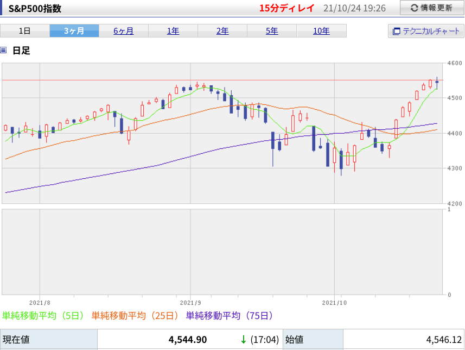Click the S&P500指数 title text
This screenshot has width=465, height=350.
(x=35, y=8)
